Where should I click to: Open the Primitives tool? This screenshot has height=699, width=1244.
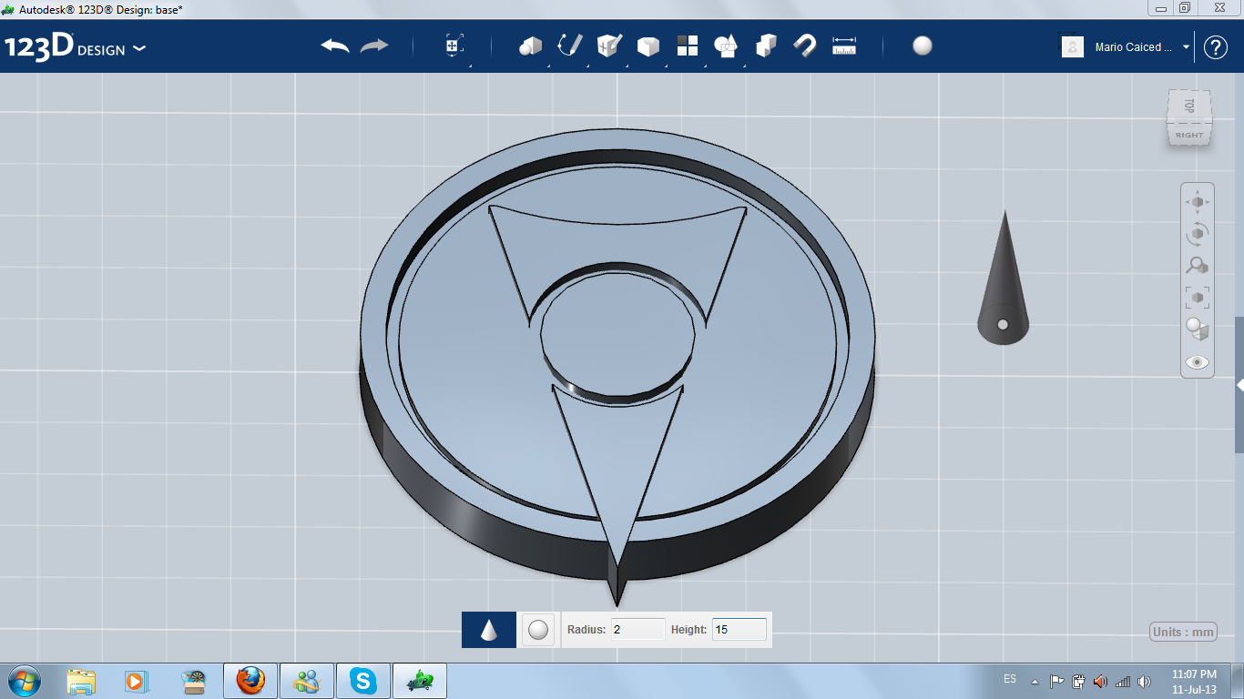point(530,46)
